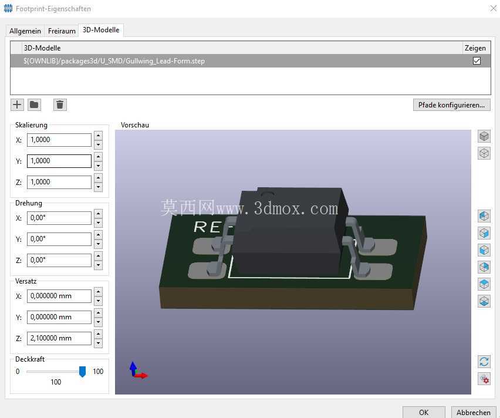Viewport: 500px width, 418px height.
Task: Reload the 3D preview refresh icon
Action: point(484,362)
